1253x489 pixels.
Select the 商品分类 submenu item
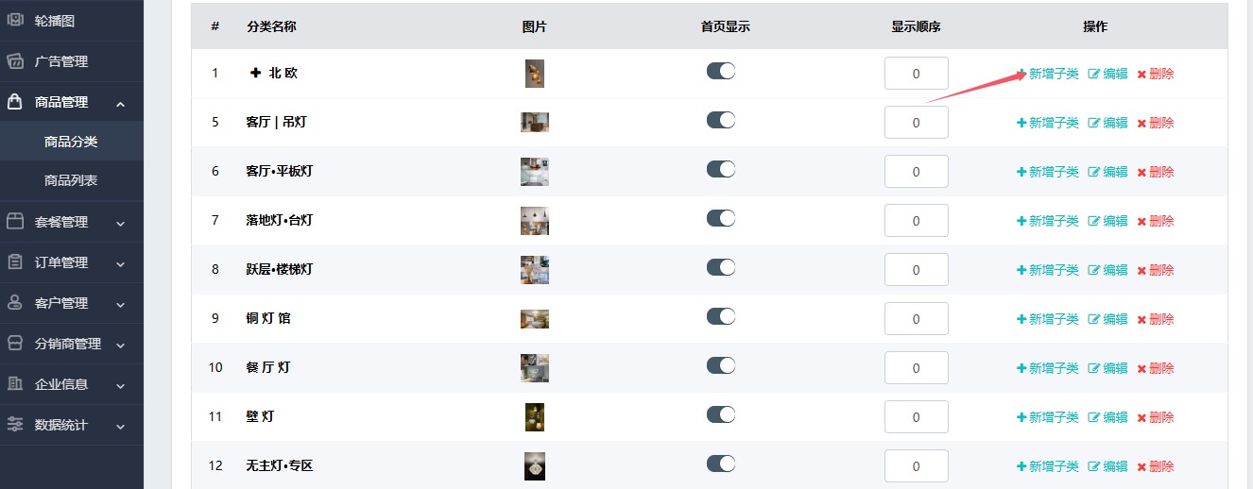[71, 142]
